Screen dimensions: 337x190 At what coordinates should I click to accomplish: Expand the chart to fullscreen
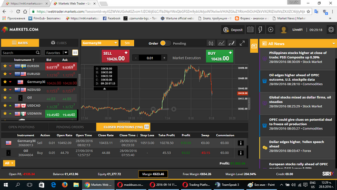[242, 43]
